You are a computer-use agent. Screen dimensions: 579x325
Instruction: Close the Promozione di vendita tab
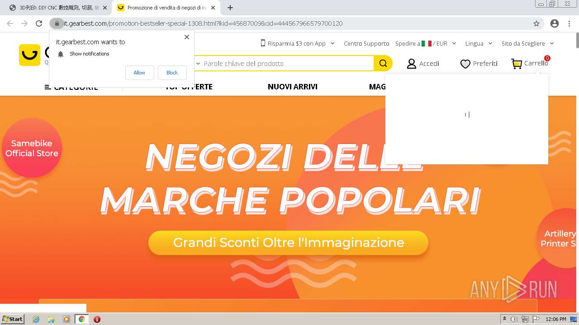213,8
